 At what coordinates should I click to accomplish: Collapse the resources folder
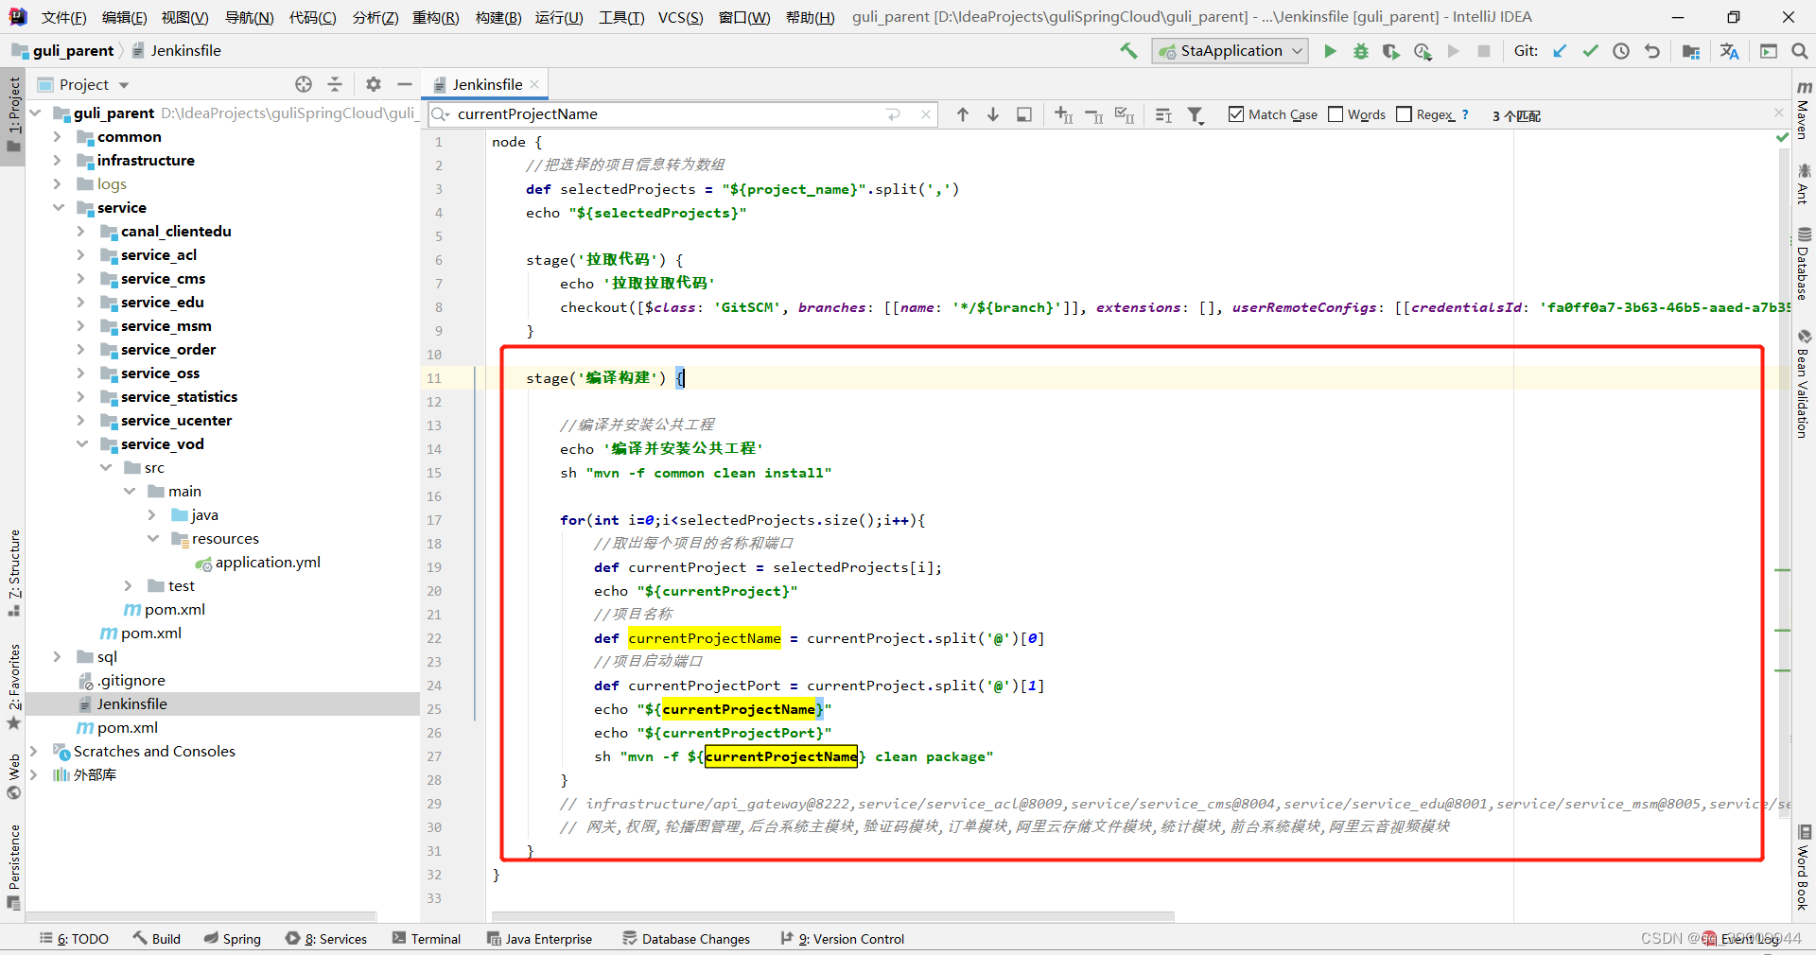pos(152,539)
